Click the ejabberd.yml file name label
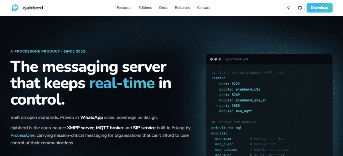 pyautogui.click(x=237, y=59)
